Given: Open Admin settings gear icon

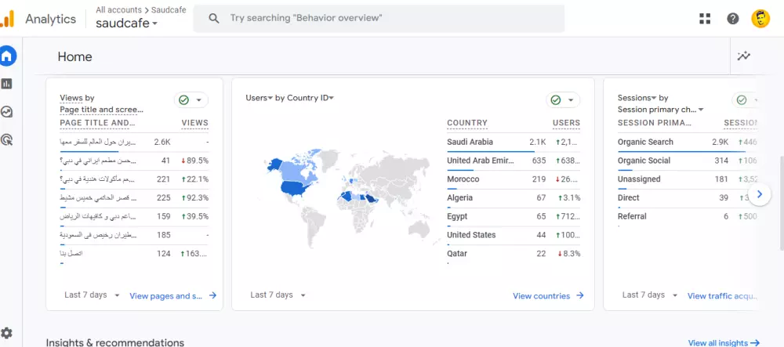Looking at the screenshot, I should (7, 333).
